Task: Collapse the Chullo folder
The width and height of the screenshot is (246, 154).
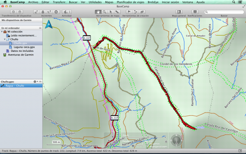Action: (x=5, y=39)
